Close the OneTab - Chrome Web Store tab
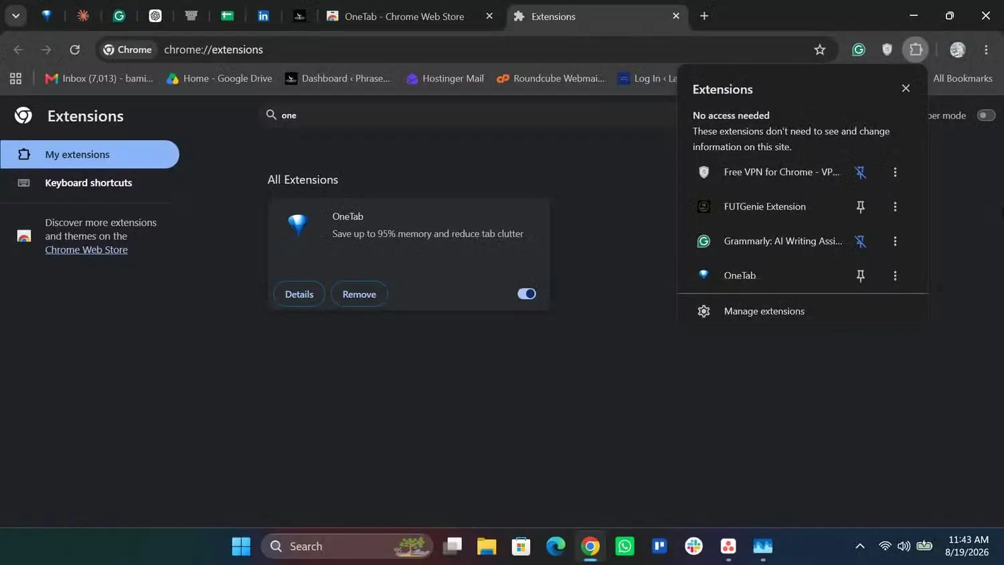This screenshot has width=1004, height=565. point(489,16)
